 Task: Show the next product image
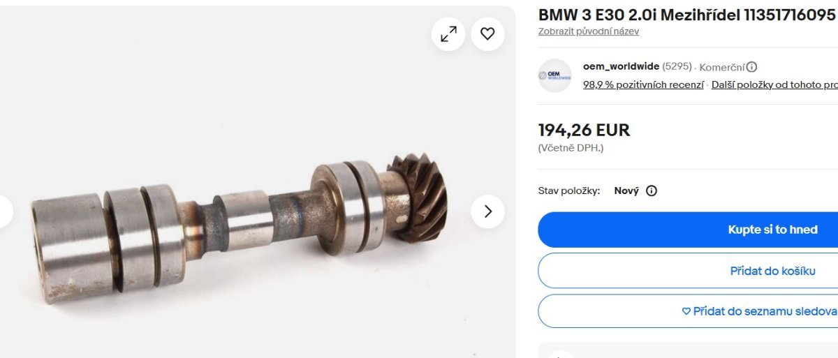coord(487,211)
